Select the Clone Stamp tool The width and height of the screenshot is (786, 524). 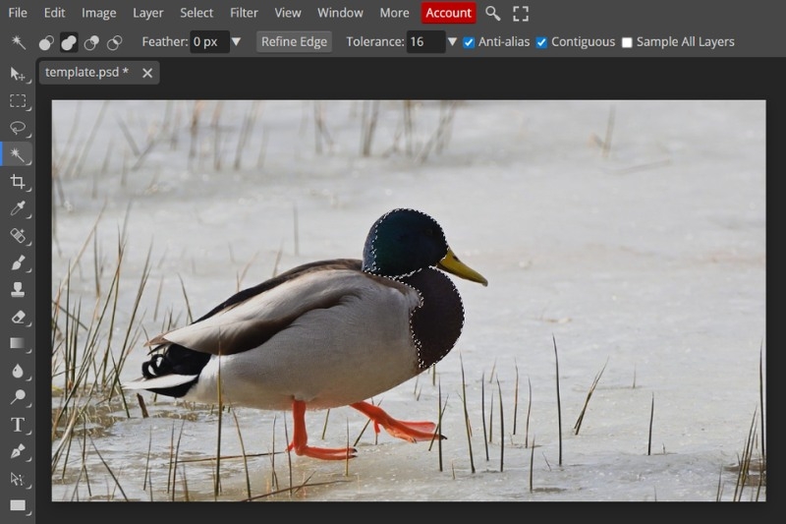pos(18,289)
